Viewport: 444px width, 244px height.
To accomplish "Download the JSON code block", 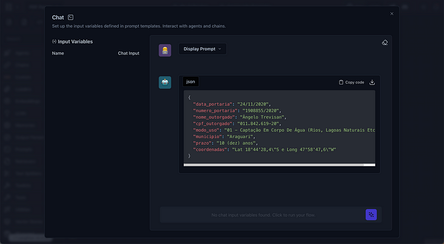I will tap(372, 82).
